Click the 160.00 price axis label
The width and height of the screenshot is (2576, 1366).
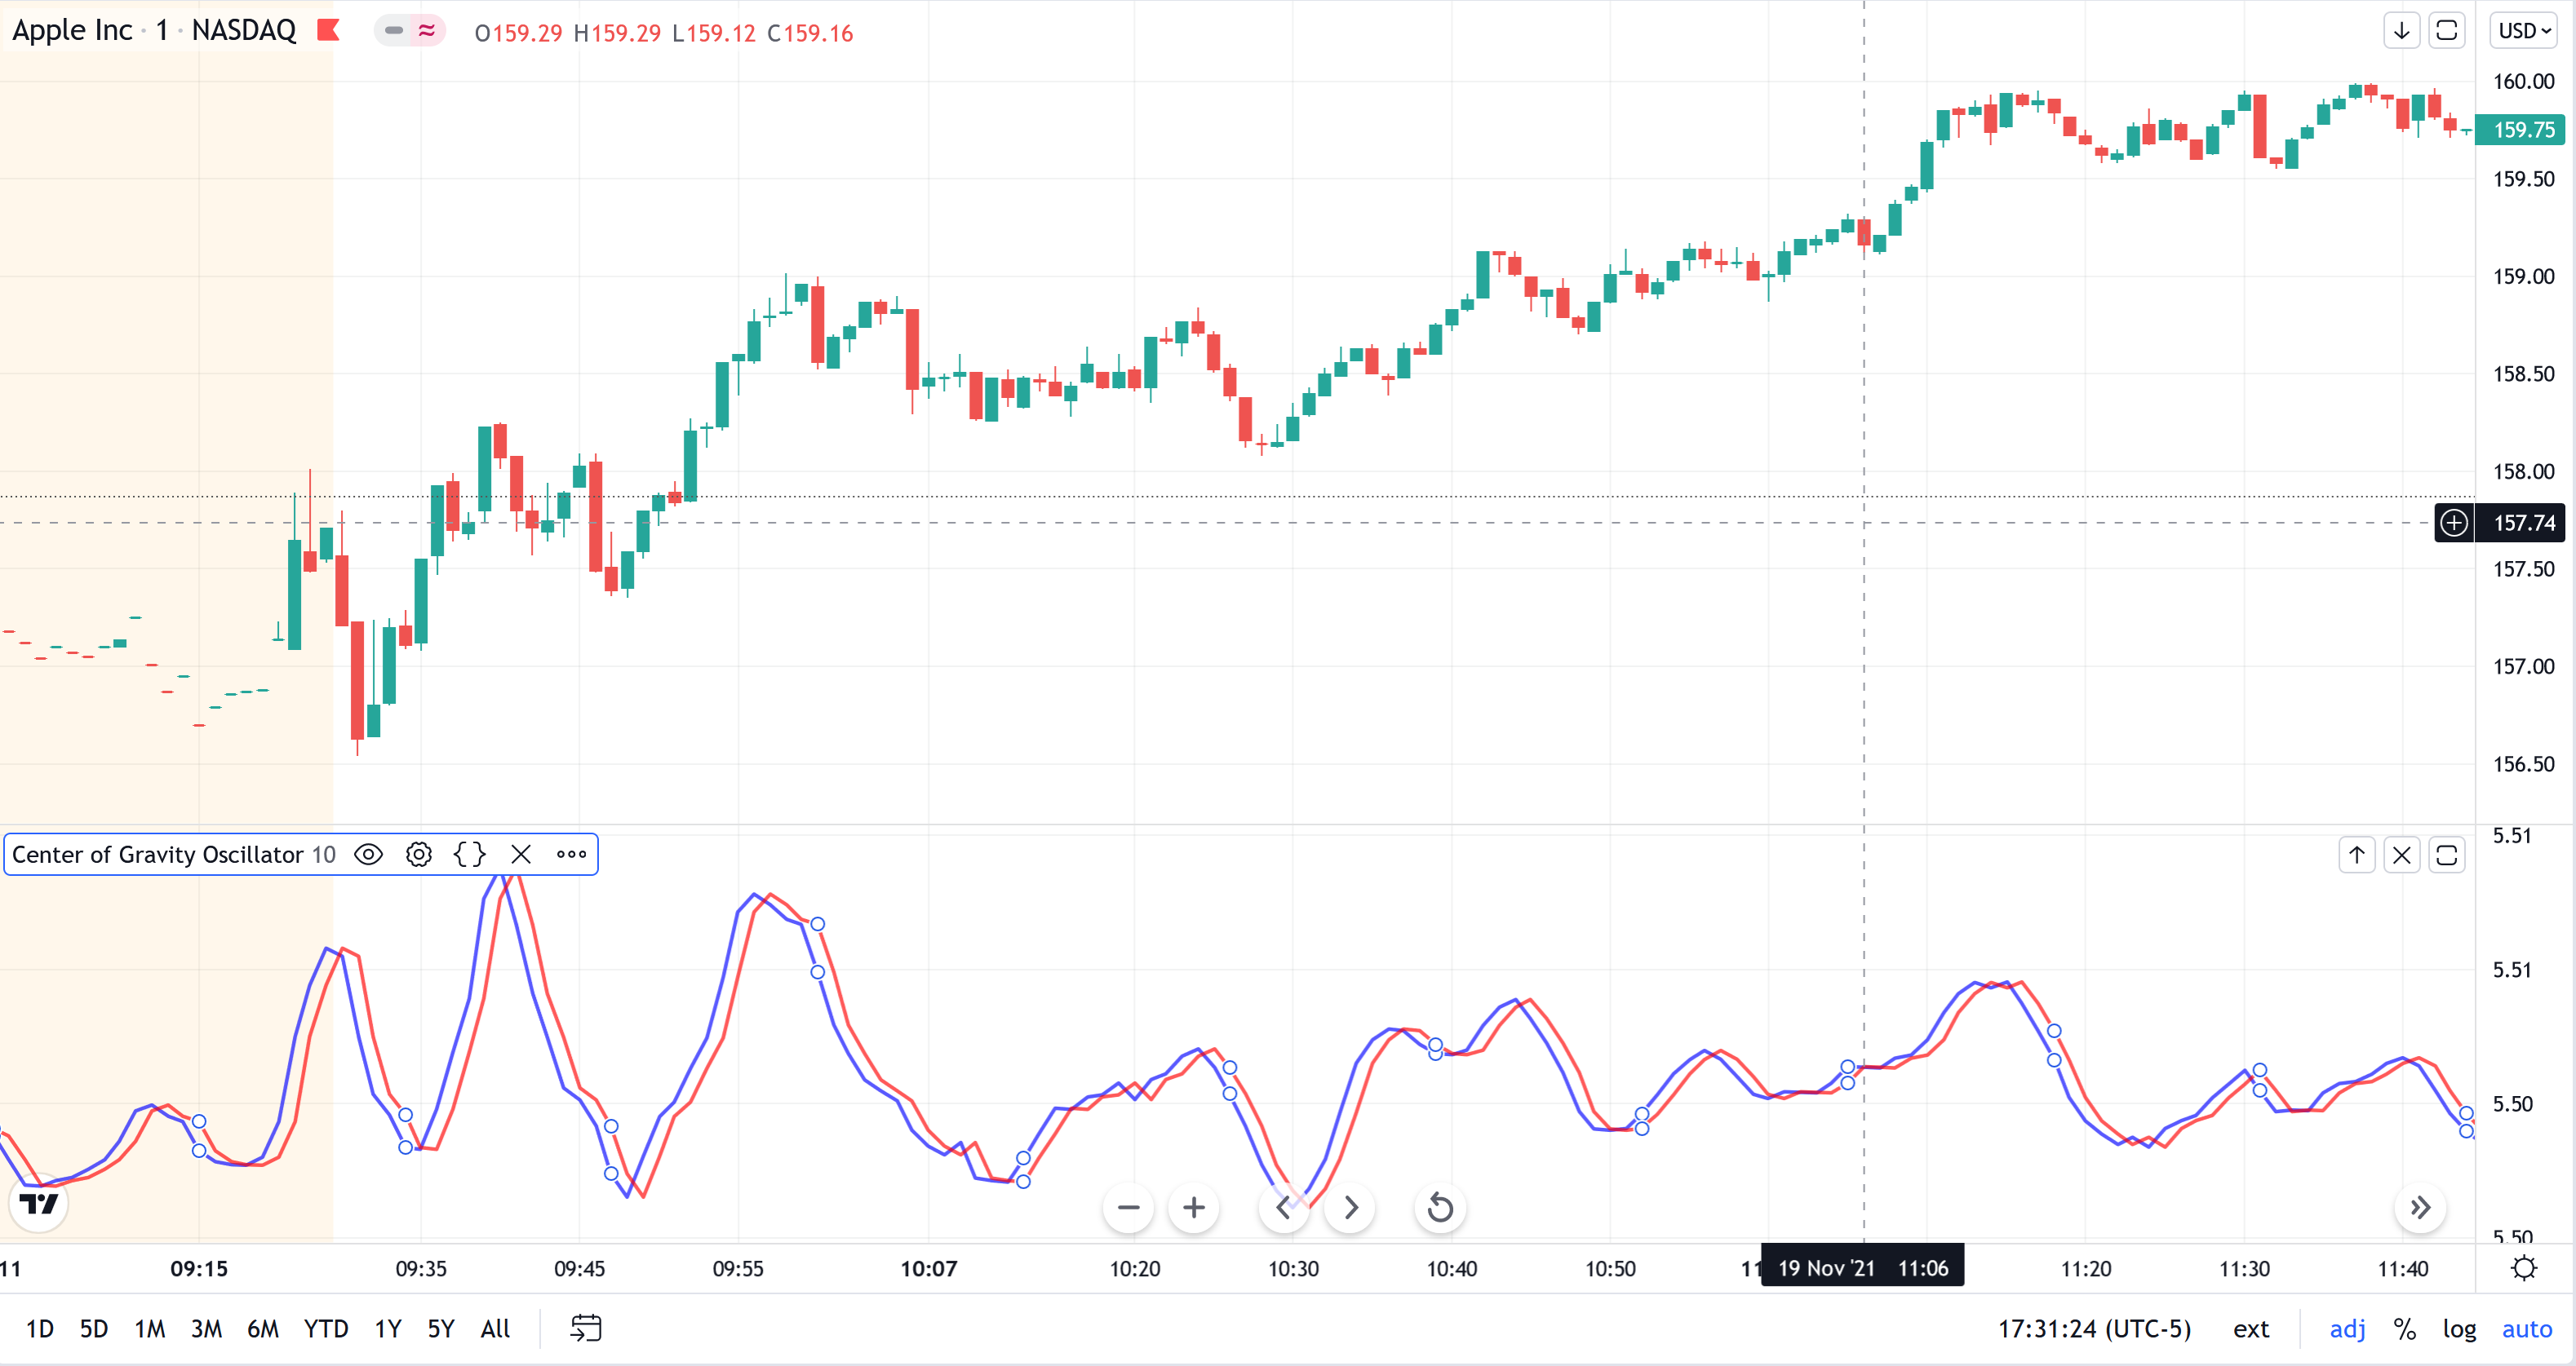[2523, 82]
